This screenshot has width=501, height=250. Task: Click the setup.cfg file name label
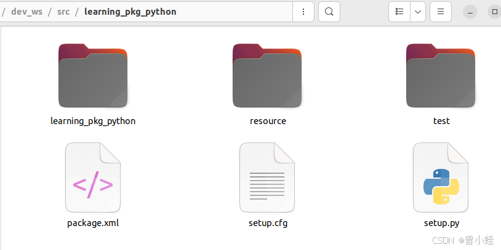pos(268,223)
